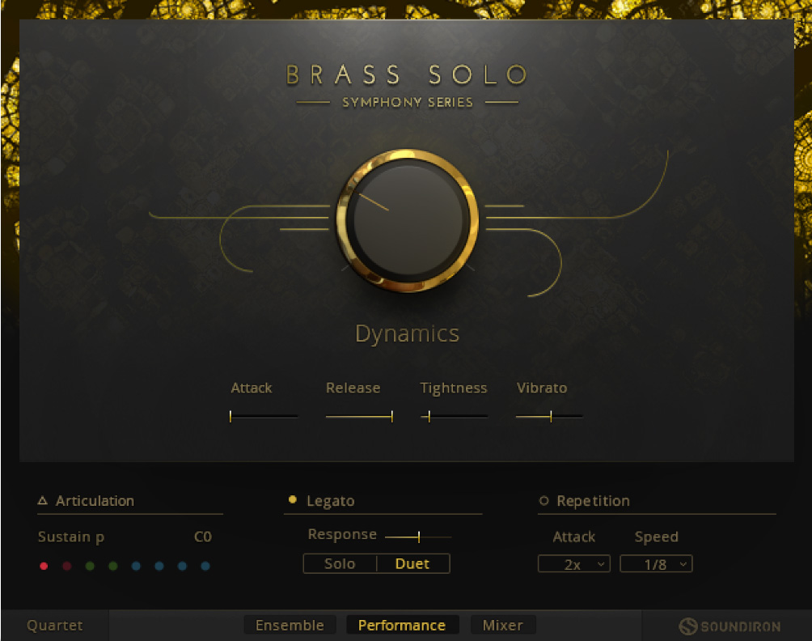
Task: Select the third blue articulation dot
Action: (182, 566)
